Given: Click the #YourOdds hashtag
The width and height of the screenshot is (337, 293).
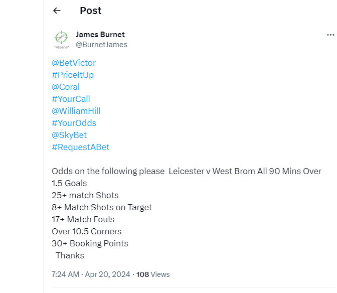Looking at the screenshot, I should pos(74,123).
